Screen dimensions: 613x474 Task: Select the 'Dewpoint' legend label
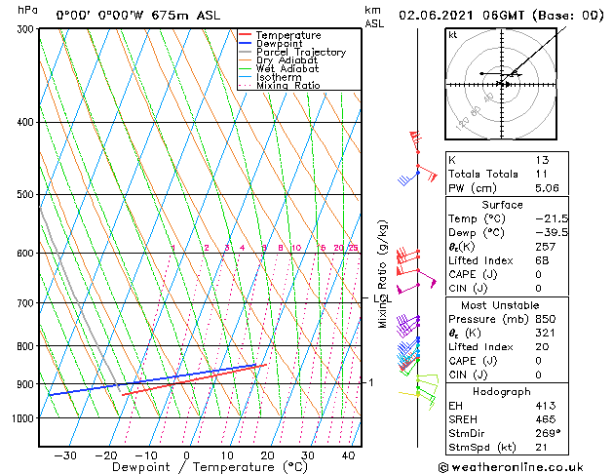click(x=279, y=44)
